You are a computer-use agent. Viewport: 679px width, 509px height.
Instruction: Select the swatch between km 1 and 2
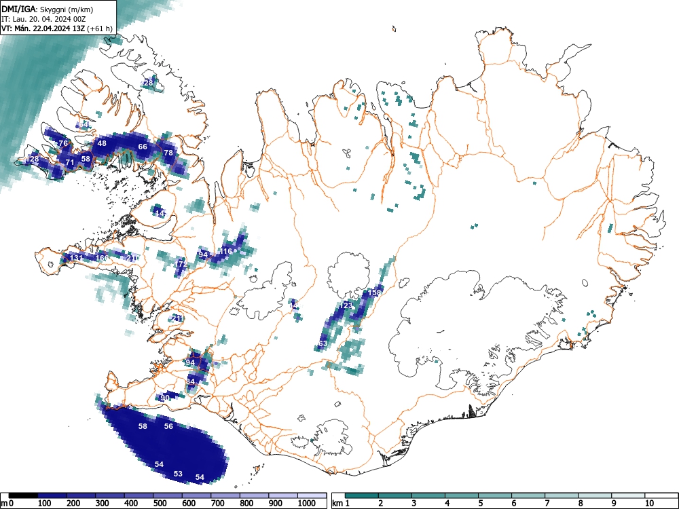click(362, 495)
